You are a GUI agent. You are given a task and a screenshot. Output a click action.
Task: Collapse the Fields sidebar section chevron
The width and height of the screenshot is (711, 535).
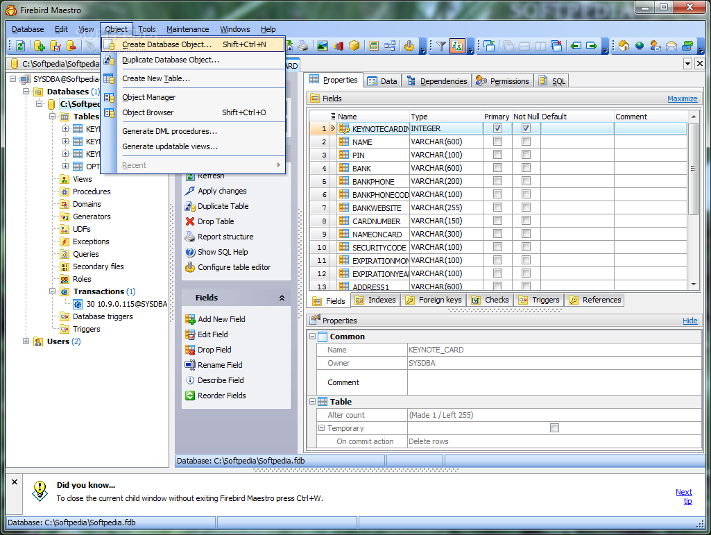[x=282, y=298]
